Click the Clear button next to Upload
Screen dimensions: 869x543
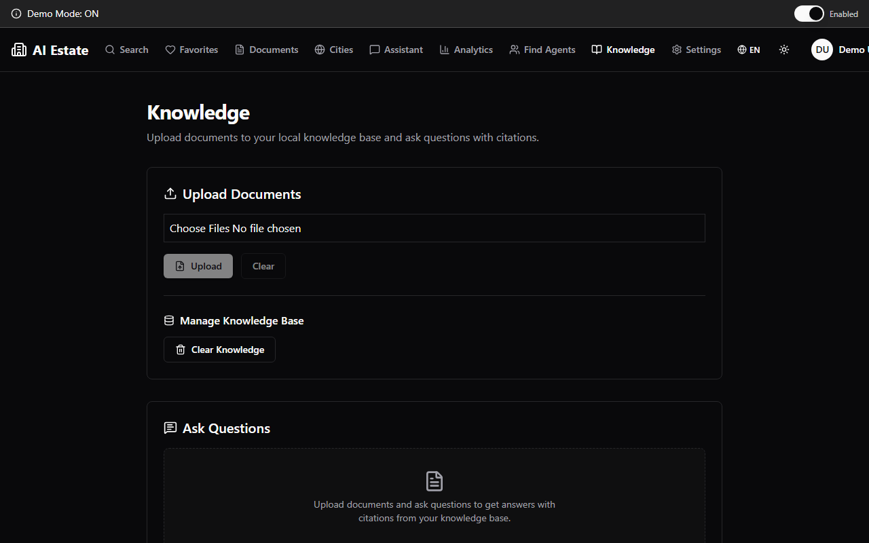click(x=263, y=266)
